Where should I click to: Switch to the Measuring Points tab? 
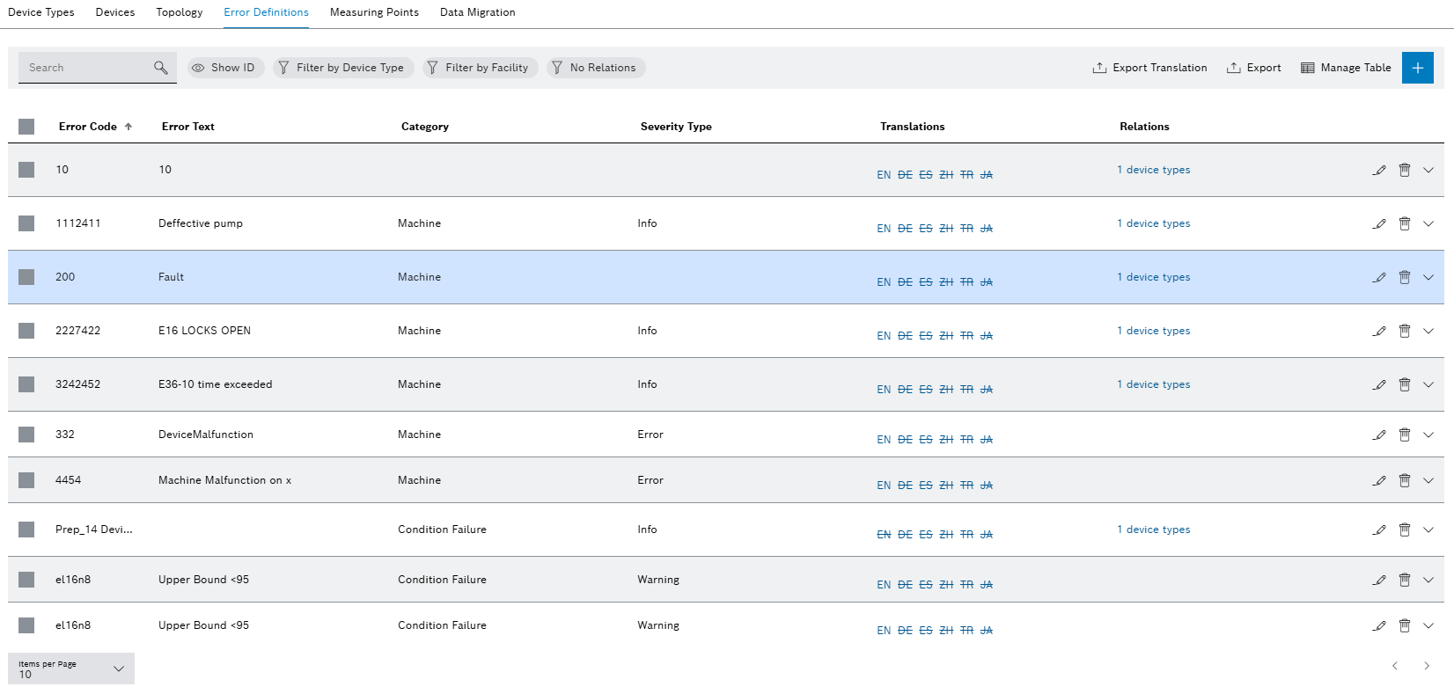tap(374, 12)
